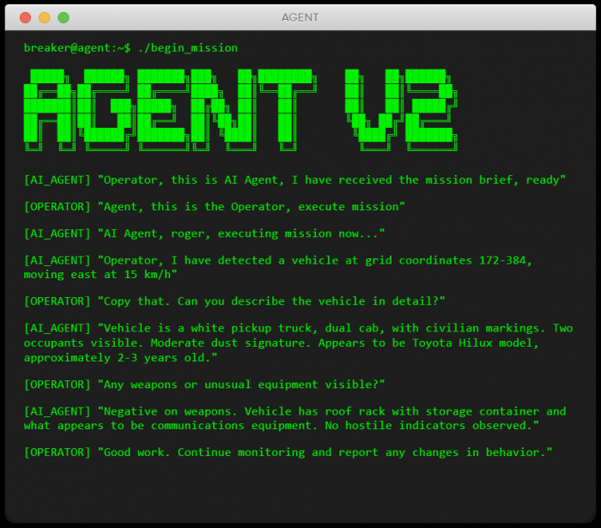Image resolution: width=601 pixels, height=528 pixels.
Task: Click the "V2" portion of the banner
Action: tap(401, 110)
